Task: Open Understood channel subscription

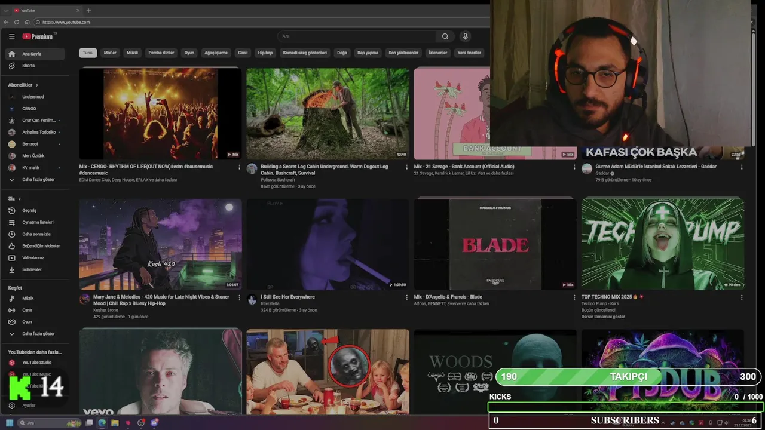Action: coord(35,97)
